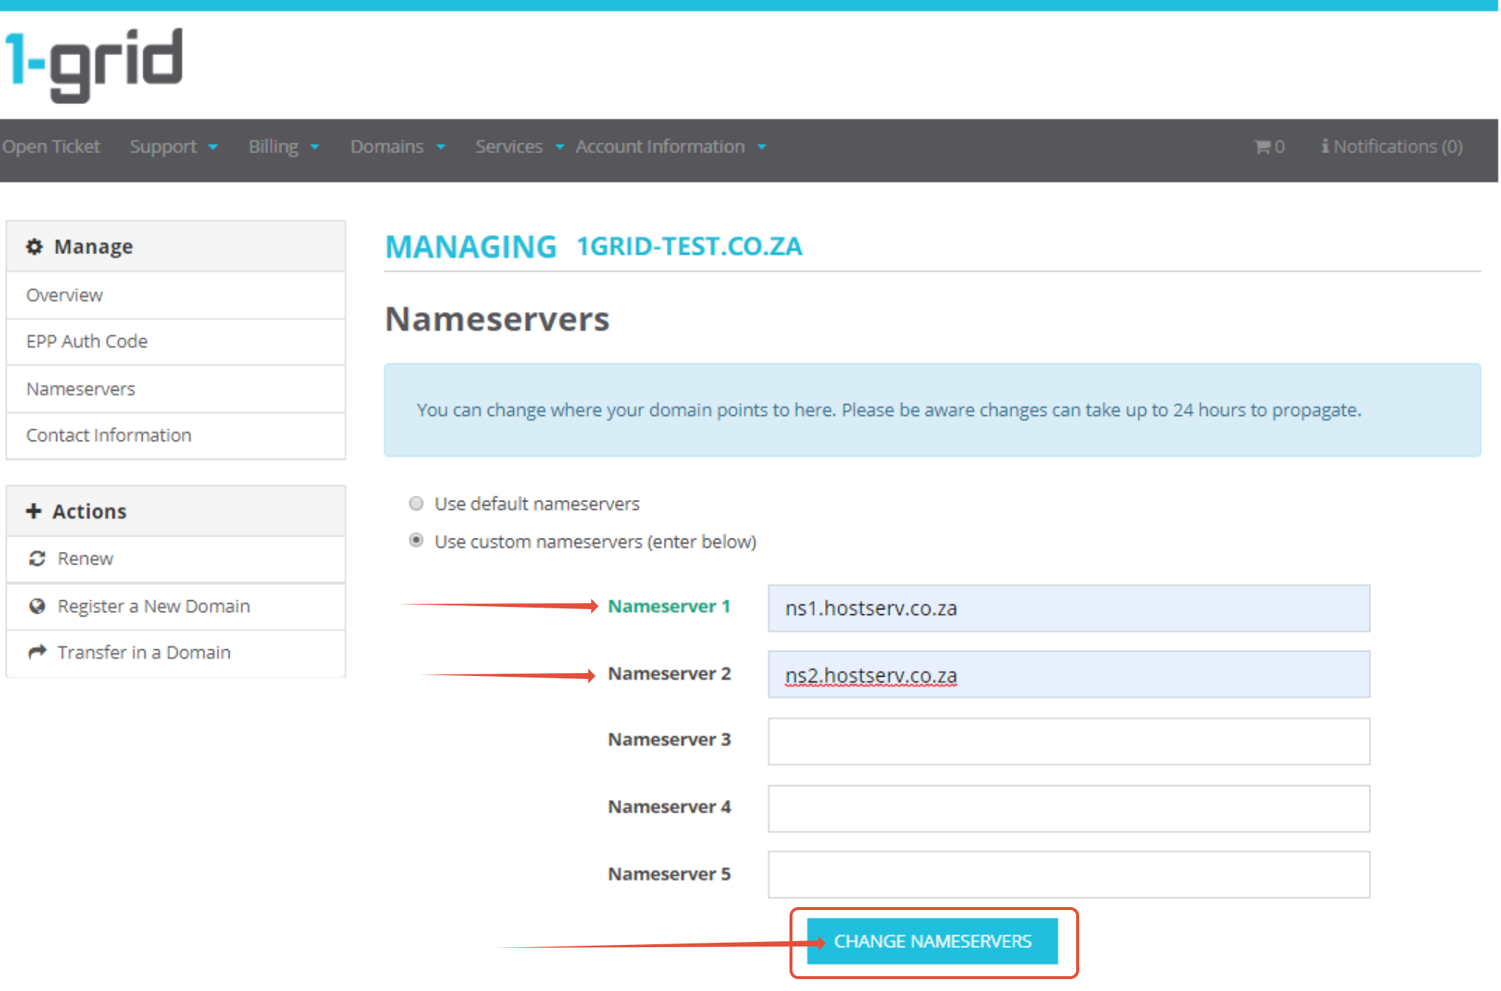
Task: Select Use custom nameservers radio
Action: click(x=417, y=540)
